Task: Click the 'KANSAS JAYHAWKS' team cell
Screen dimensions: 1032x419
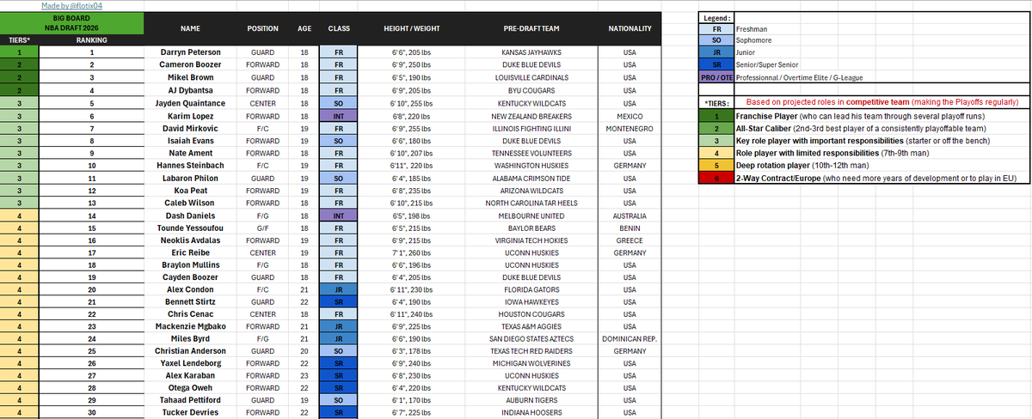Action: click(531, 52)
